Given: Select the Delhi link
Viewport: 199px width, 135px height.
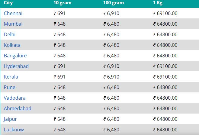Looking at the screenshot, I should pyautogui.click(x=10, y=34).
